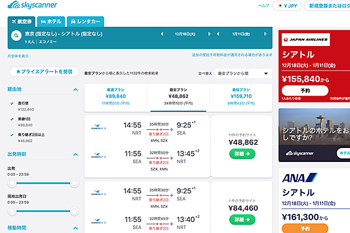Click right handle of 出発 time slider
350x233 pixels.
[x=74, y=183]
